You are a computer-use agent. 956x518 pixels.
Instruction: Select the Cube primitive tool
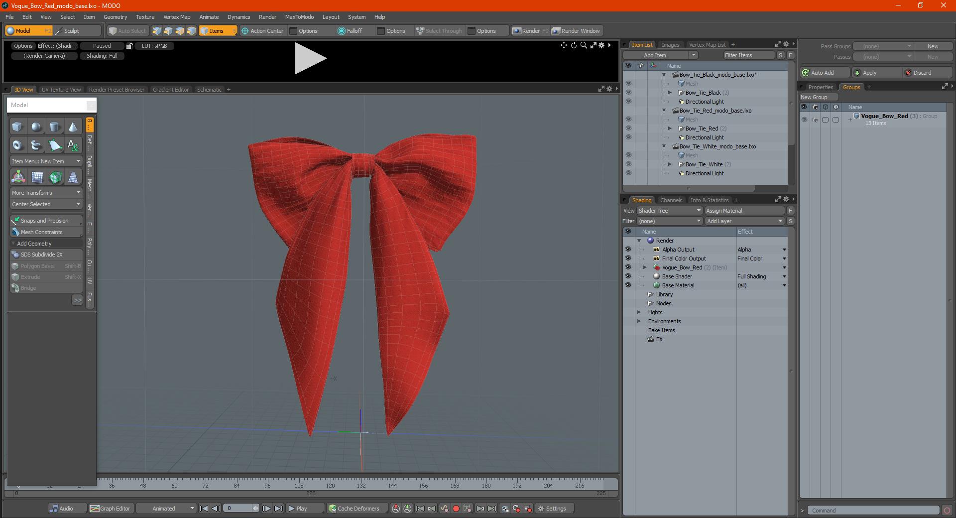point(17,127)
